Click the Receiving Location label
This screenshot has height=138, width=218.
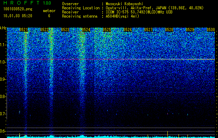(x=81, y=8)
